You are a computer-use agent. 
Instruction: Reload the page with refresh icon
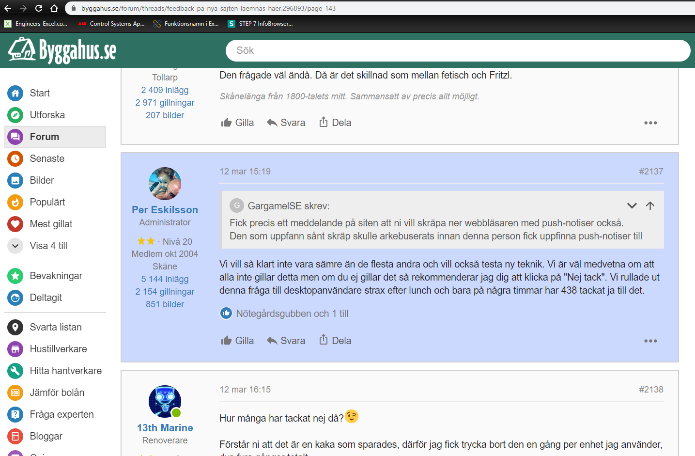39,8
